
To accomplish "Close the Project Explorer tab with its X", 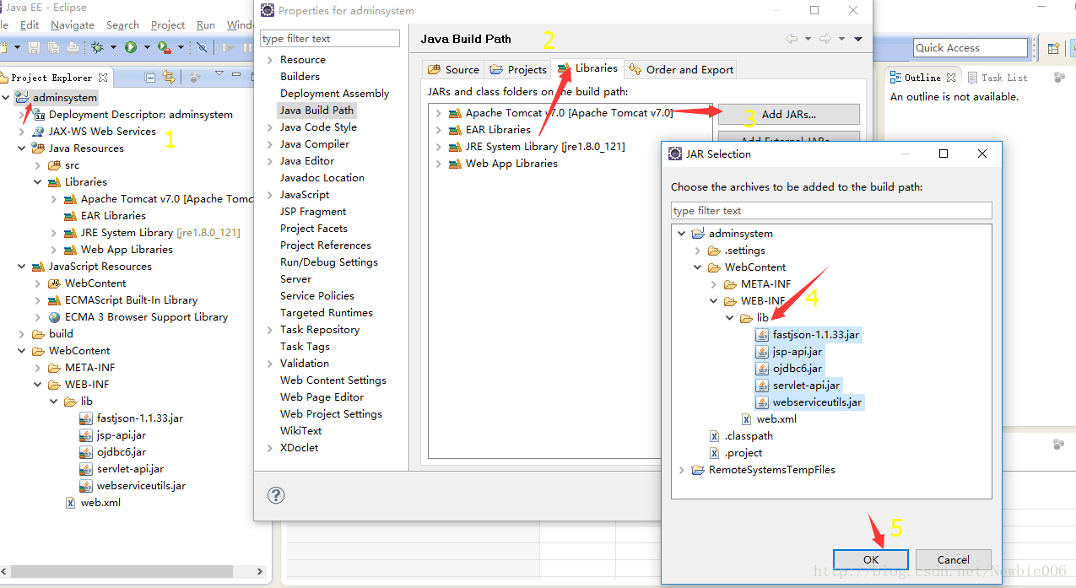I will (x=103, y=77).
